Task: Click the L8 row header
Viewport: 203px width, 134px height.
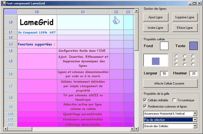Action: tap(11, 97)
